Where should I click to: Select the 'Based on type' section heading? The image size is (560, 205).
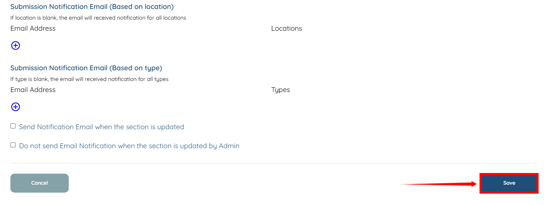tap(86, 68)
